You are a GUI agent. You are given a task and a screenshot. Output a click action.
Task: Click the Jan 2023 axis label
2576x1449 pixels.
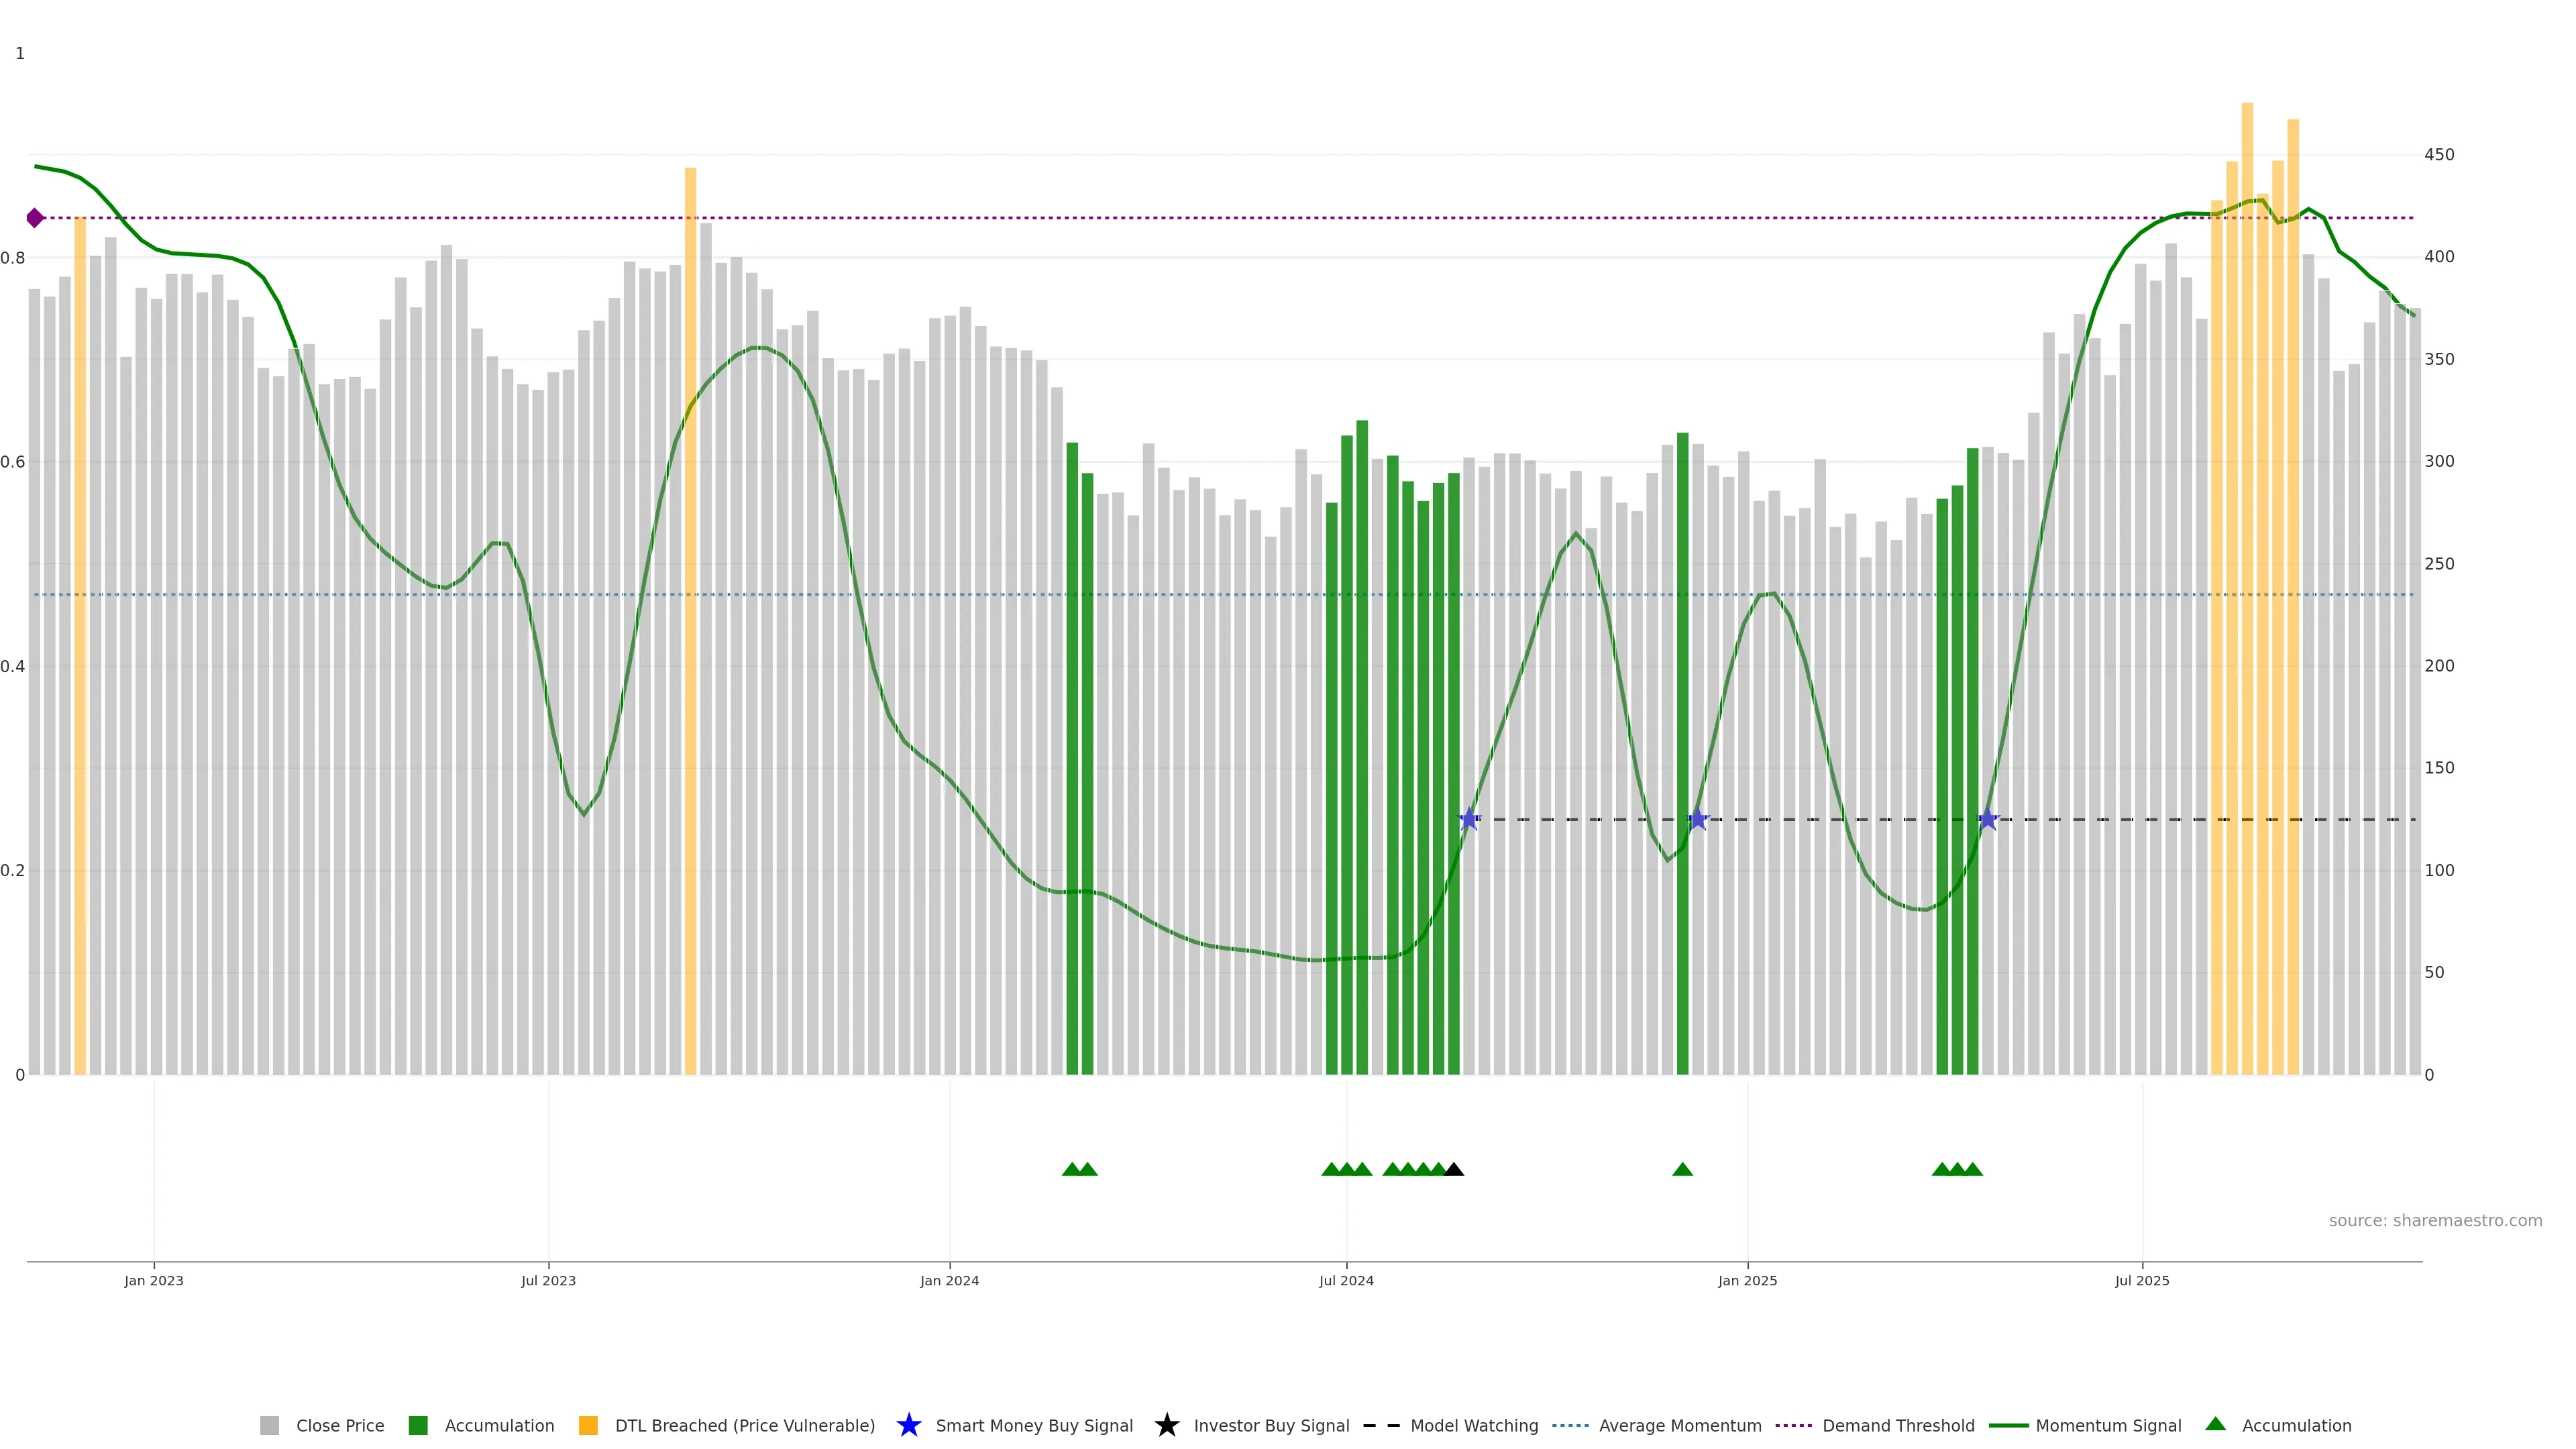(154, 1280)
